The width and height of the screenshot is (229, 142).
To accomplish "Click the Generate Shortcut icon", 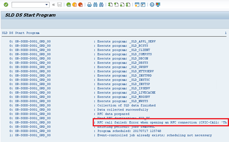I will coord(143,5).
